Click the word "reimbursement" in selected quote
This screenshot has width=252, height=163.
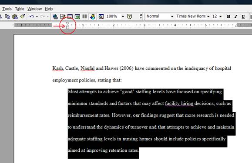(83, 115)
